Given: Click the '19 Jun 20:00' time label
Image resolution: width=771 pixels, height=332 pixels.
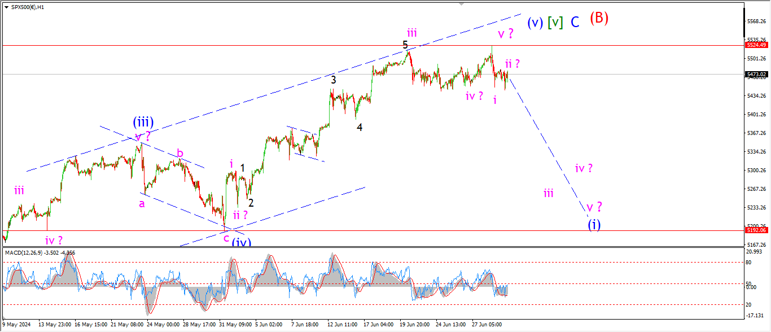Looking at the screenshot, I should click(x=414, y=325).
